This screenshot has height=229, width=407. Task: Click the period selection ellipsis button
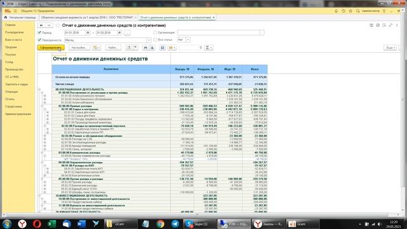click(x=127, y=32)
